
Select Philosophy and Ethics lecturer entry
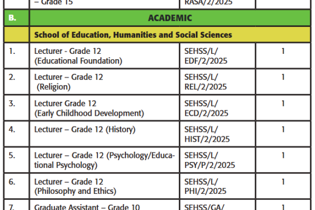75,186
